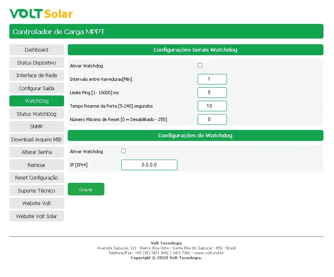Enable Ativar Watchdog in Configurações Gerais

click(x=200, y=65)
